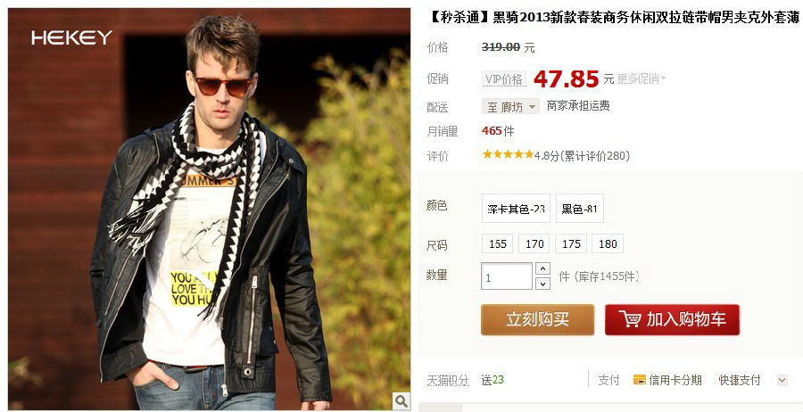This screenshot has width=803, height=412.
Task: Choose size 170
Action: (534, 243)
